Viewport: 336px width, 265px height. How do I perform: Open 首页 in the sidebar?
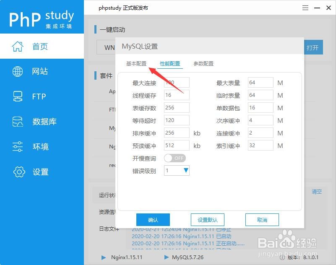tap(42, 46)
